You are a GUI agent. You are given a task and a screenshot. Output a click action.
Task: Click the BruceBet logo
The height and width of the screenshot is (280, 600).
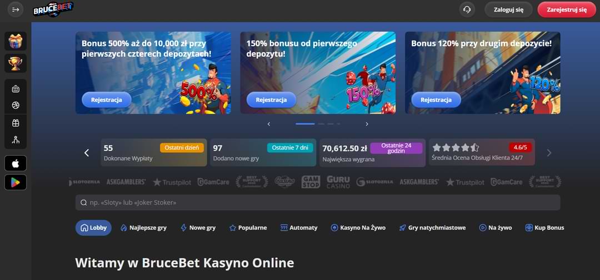click(53, 9)
